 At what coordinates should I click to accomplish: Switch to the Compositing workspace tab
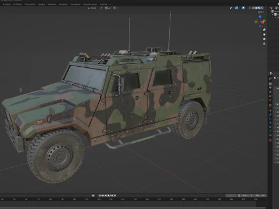75,4
